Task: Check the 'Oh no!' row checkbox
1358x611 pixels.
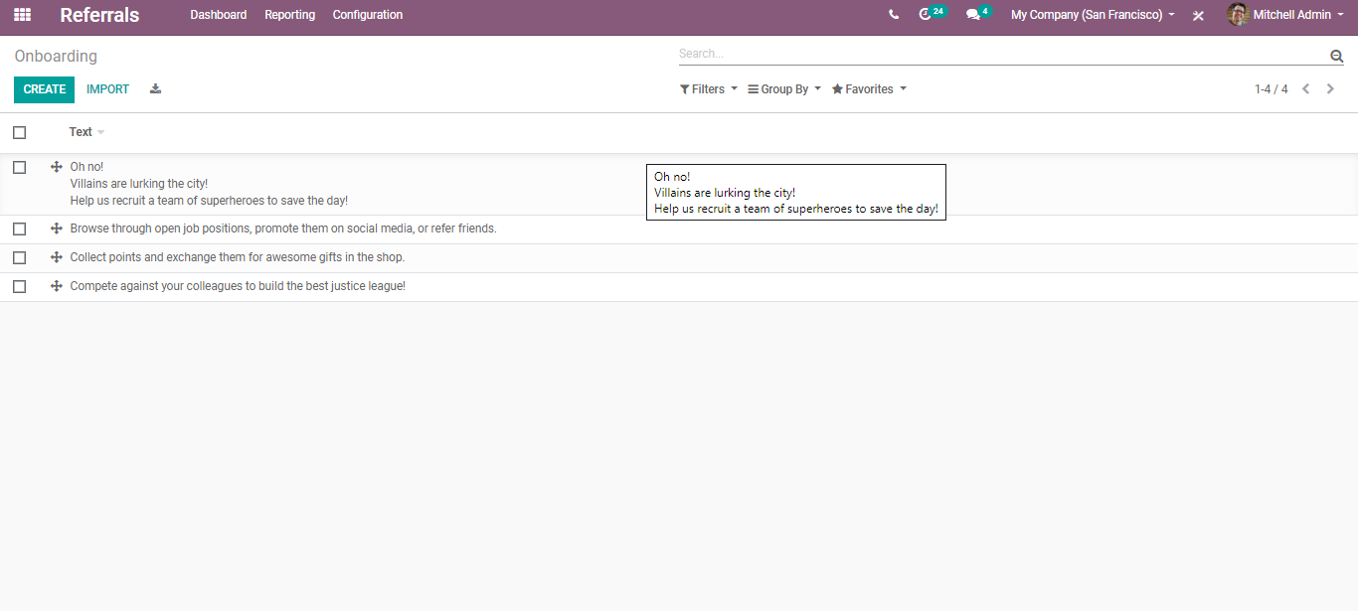Action: click(x=19, y=167)
